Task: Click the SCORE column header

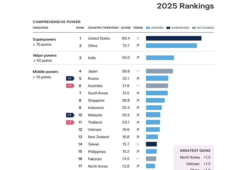Action: pos(126,28)
